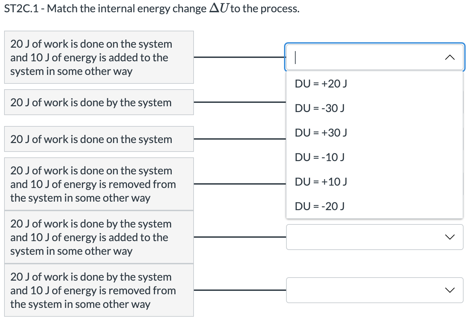This screenshot has height=329, width=467.
Task: Select the DU = +20 J option
Action: coord(320,83)
